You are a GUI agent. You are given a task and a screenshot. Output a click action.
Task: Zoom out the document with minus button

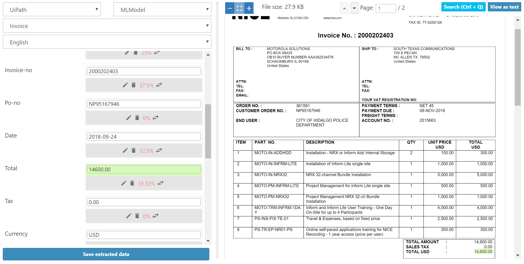230,8
